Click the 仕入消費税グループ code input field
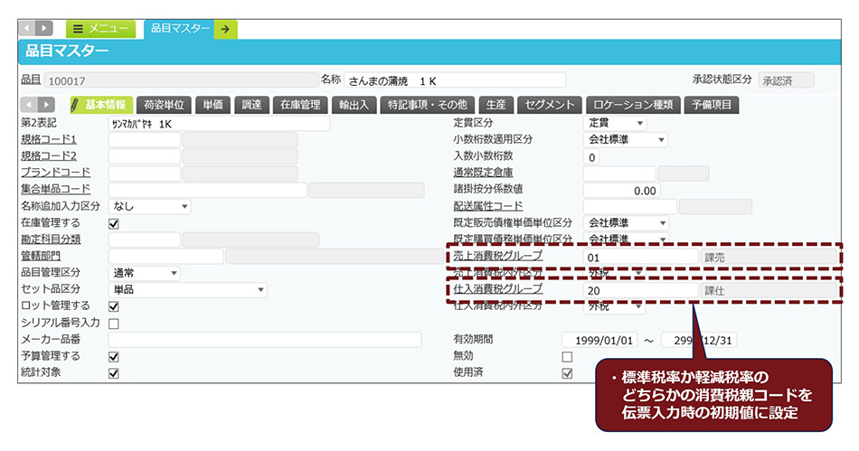 click(x=640, y=291)
